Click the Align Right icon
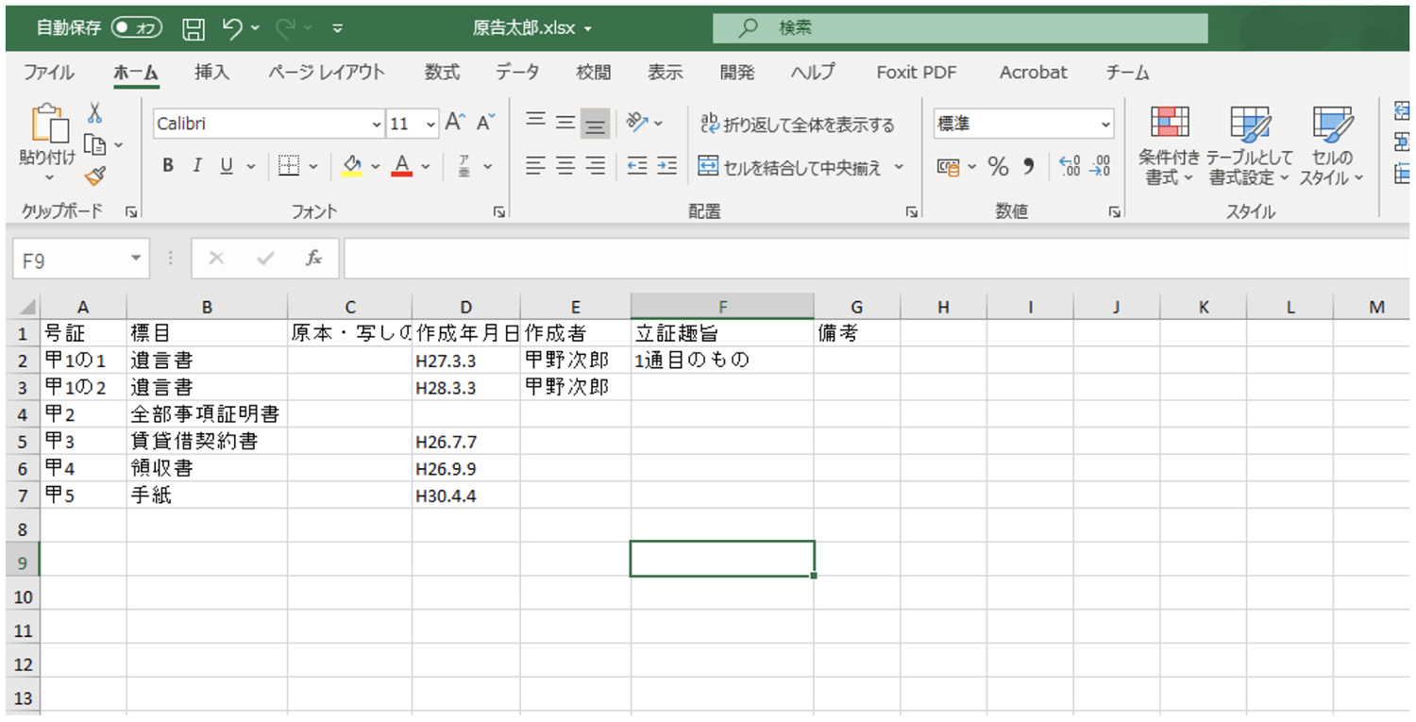The image size is (1416, 722). [x=595, y=166]
